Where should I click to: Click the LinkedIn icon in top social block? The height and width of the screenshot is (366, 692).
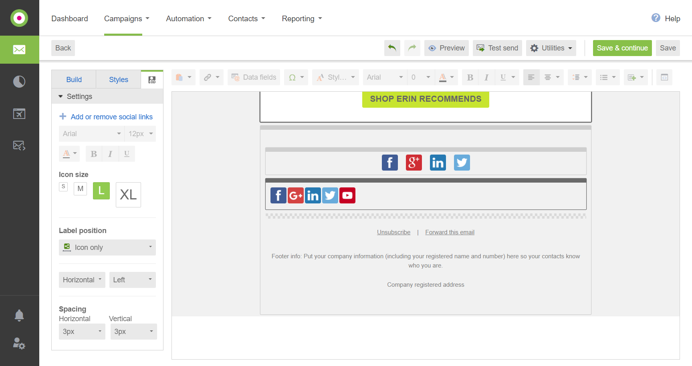(x=438, y=163)
